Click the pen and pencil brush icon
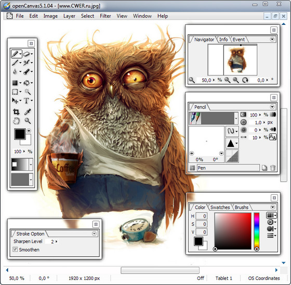This screenshot has width=291, height=285. coord(195,118)
